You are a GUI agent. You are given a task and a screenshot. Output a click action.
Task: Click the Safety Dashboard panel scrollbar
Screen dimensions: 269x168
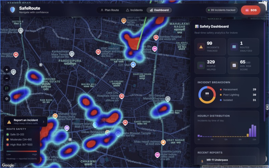(264, 72)
